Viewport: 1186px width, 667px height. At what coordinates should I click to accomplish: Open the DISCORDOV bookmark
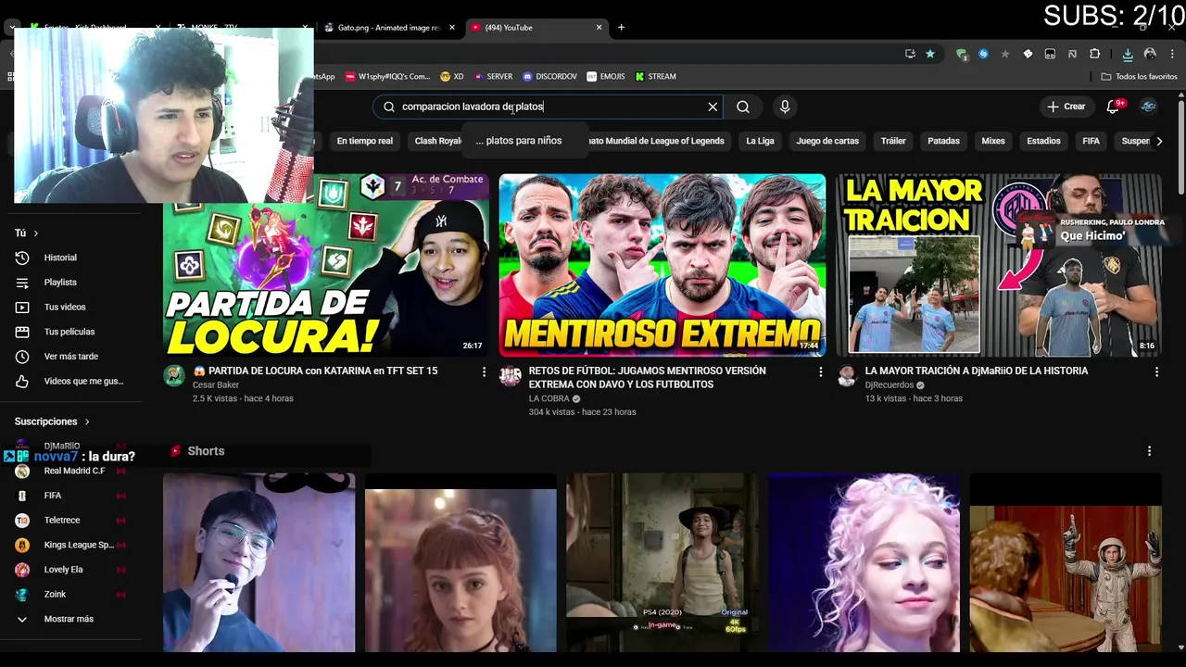(549, 77)
